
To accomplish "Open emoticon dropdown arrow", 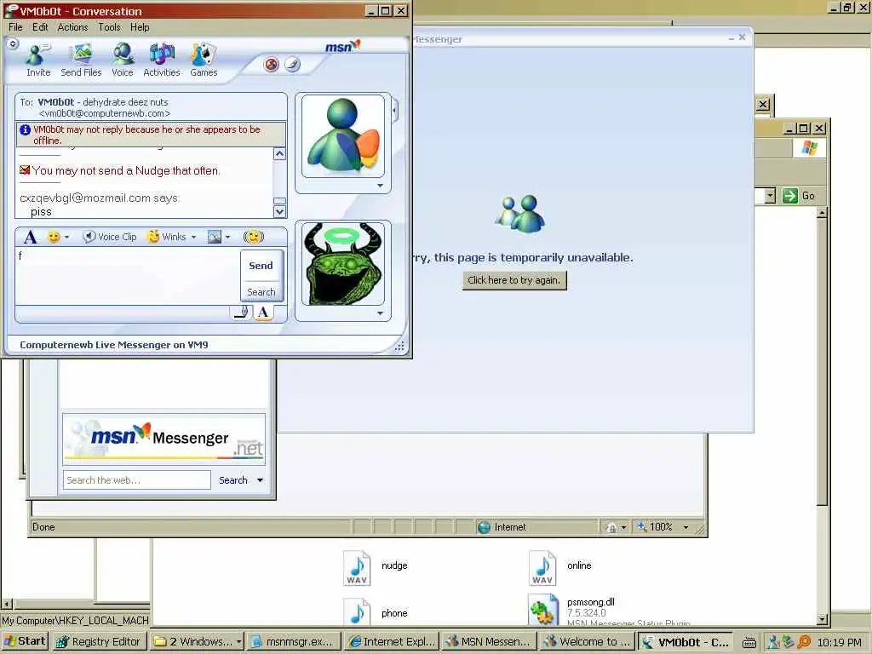I will click(66, 238).
